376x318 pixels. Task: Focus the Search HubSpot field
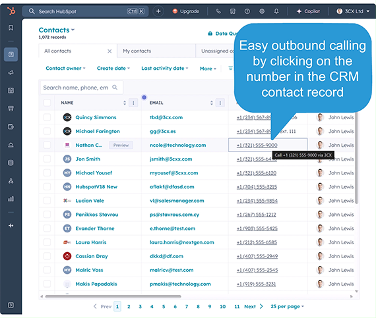85,11
